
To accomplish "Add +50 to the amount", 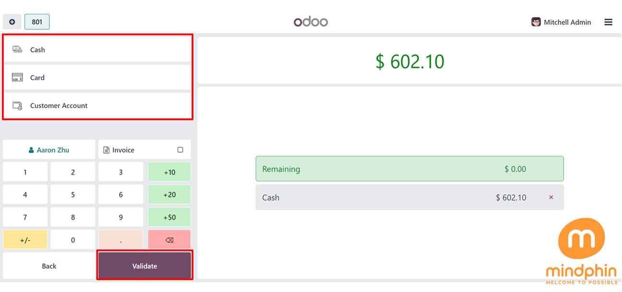I will pyautogui.click(x=169, y=217).
